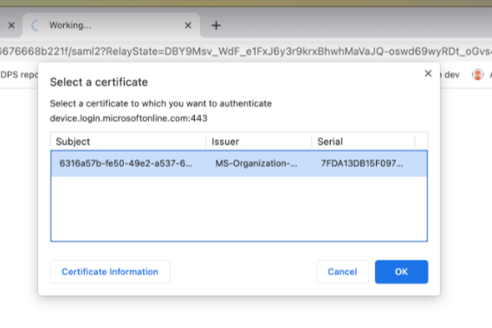The height and width of the screenshot is (328, 492).
Task: Close the Working... tab
Action: click(x=188, y=25)
